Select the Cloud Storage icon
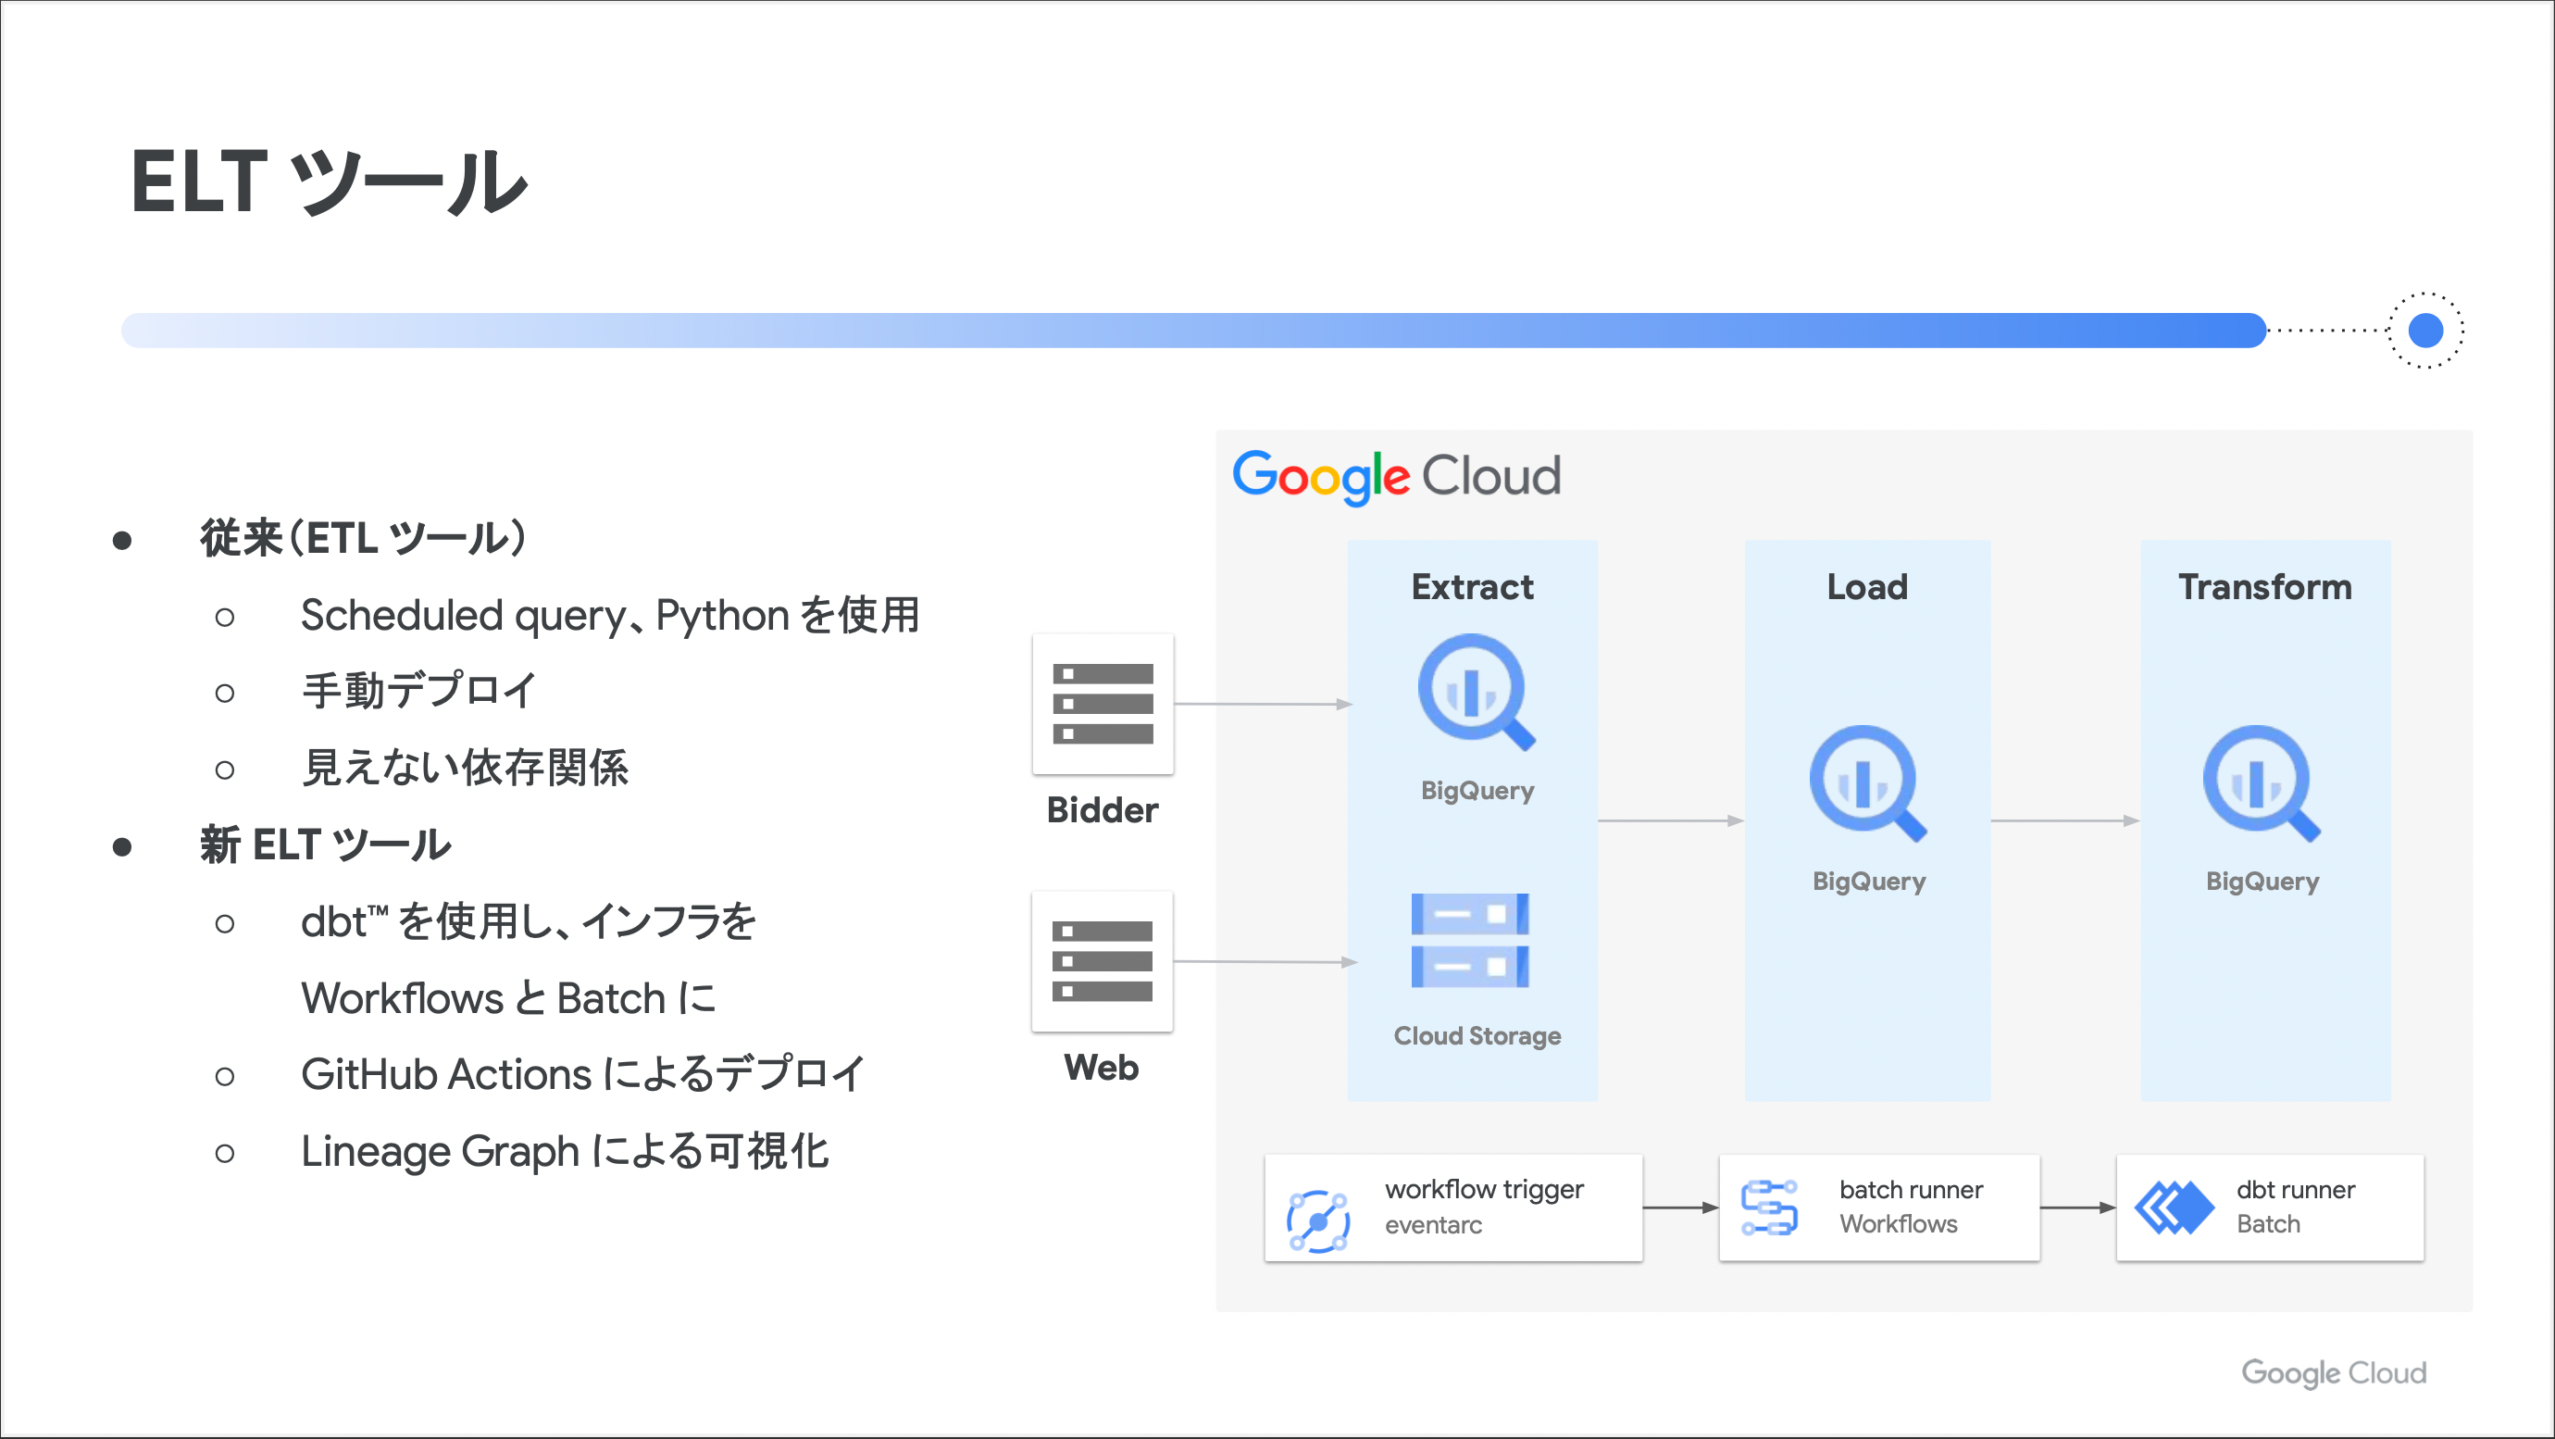 [1470, 941]
